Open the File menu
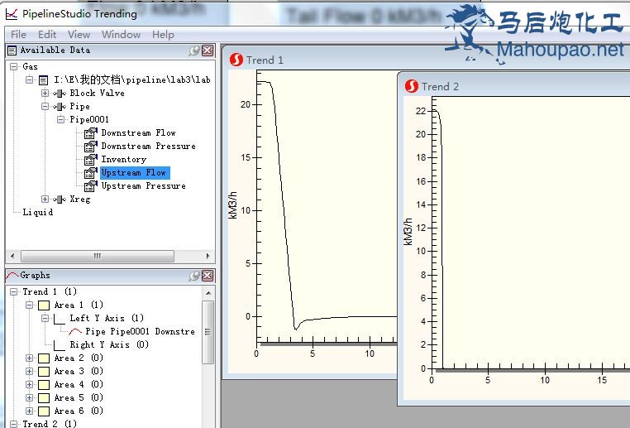This screenshot has width=630, height=428. [18, 35]
